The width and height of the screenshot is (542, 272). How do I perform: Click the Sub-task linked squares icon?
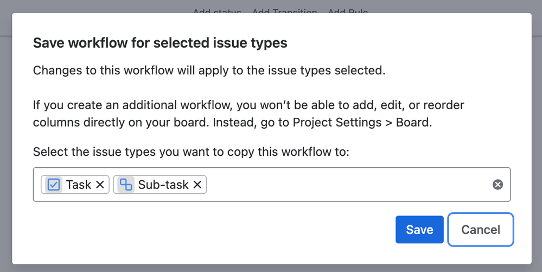(126, 185)
